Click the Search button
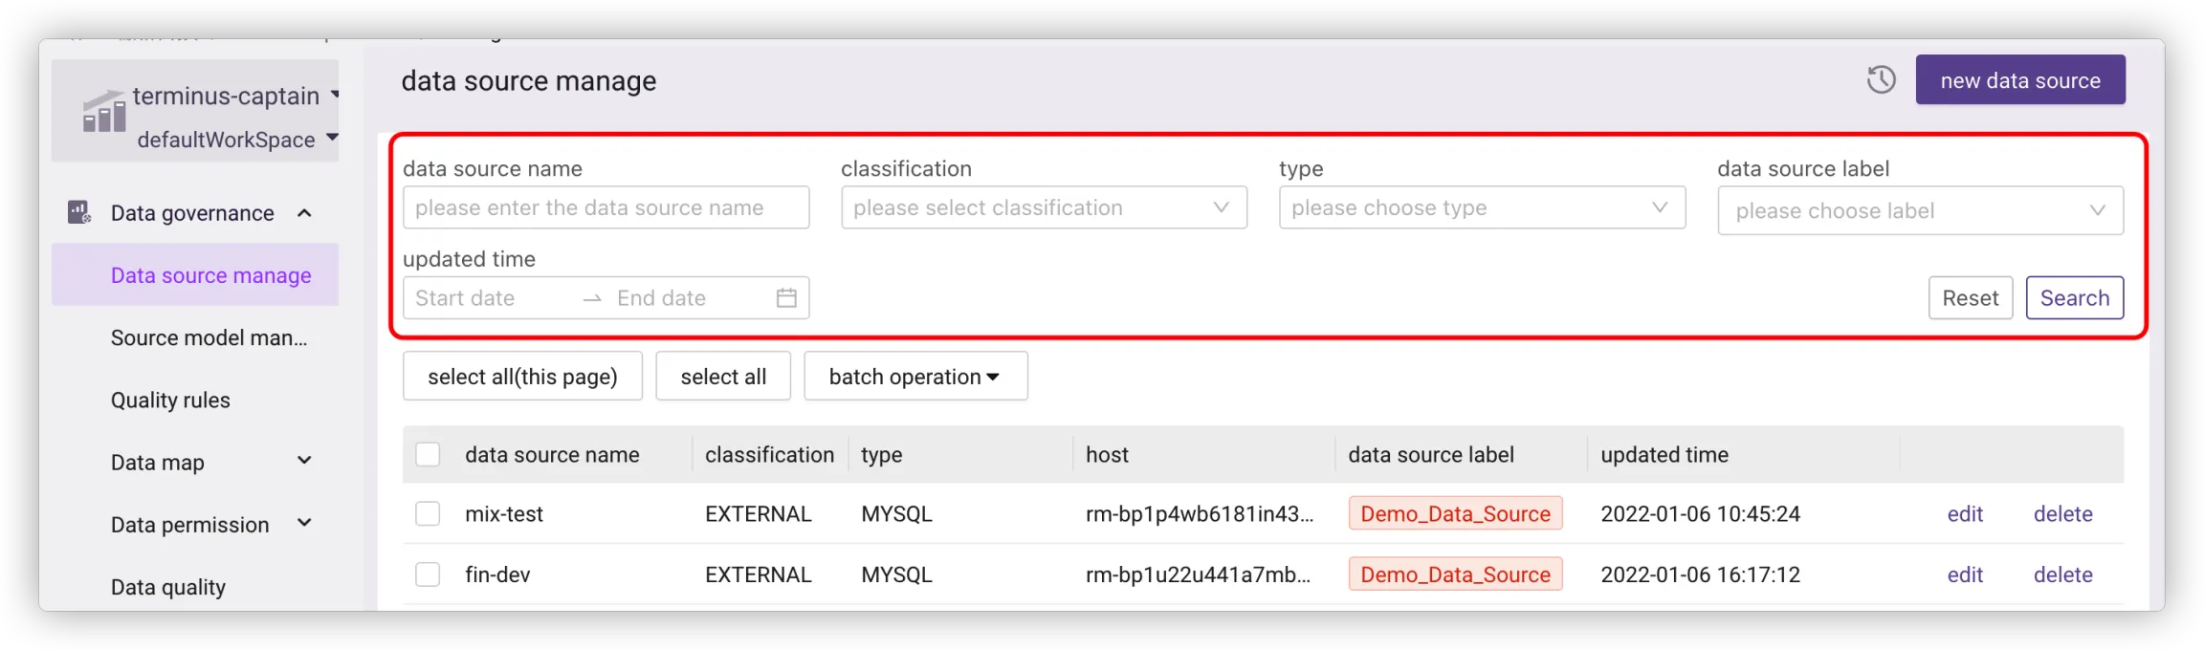This screenshot has height=650, width=2204. pos(2074,298)
